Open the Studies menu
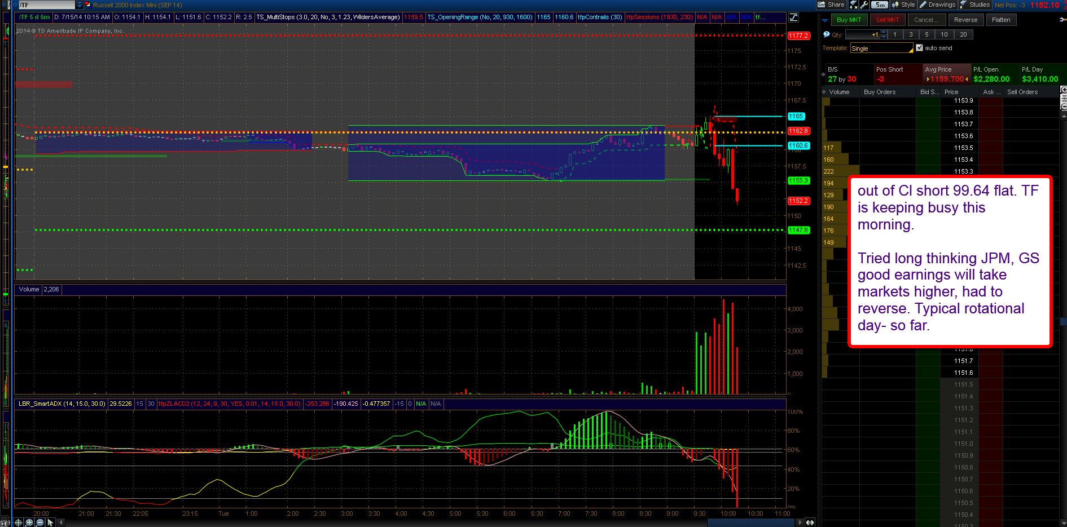Image resolution: width=1067 pixels, height=527 pixels. click(x=975, y=5)
